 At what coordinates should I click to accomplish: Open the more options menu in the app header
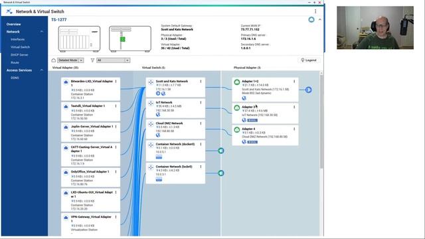click(x=315, y=11)
